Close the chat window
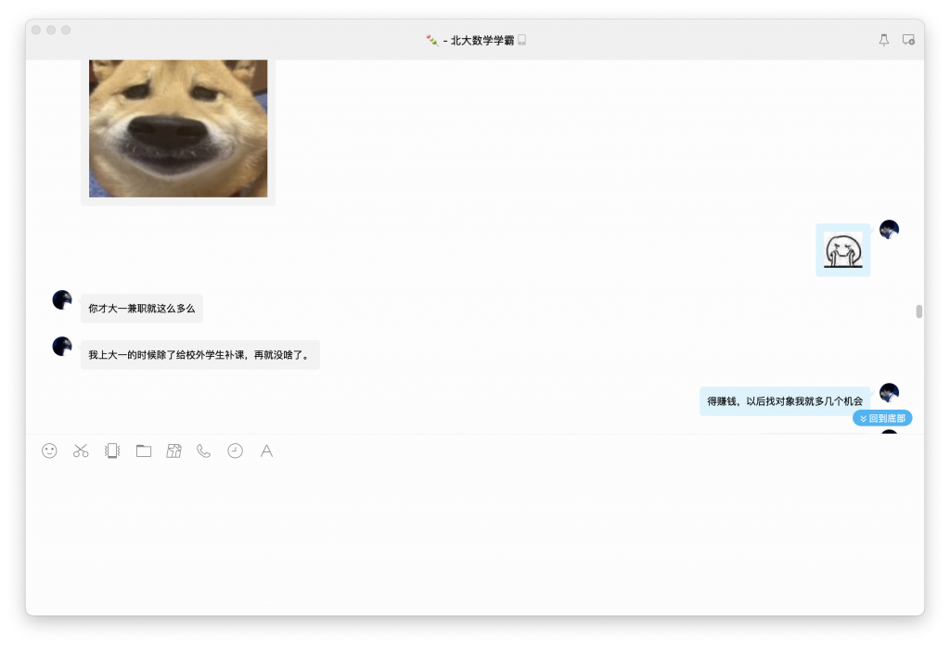Viewport: 950px width, 647px height. click(36, 30)
